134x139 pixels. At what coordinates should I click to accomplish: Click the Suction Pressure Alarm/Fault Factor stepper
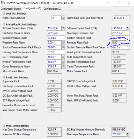pos(63,47)
